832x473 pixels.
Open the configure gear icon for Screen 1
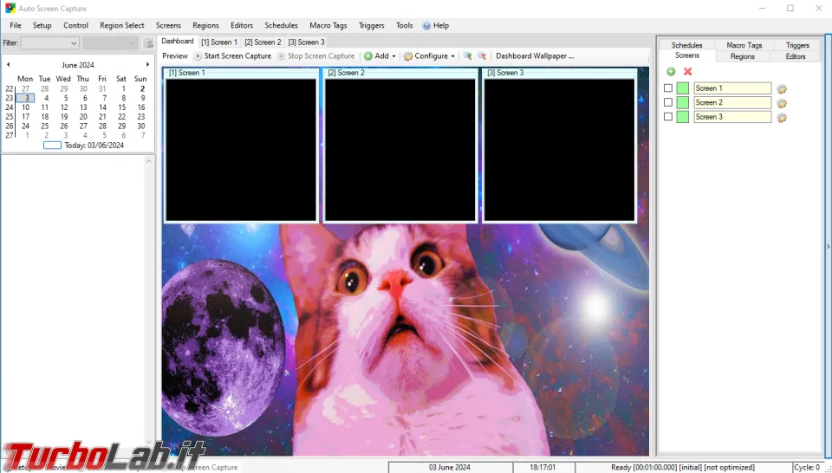coord(782,89)
